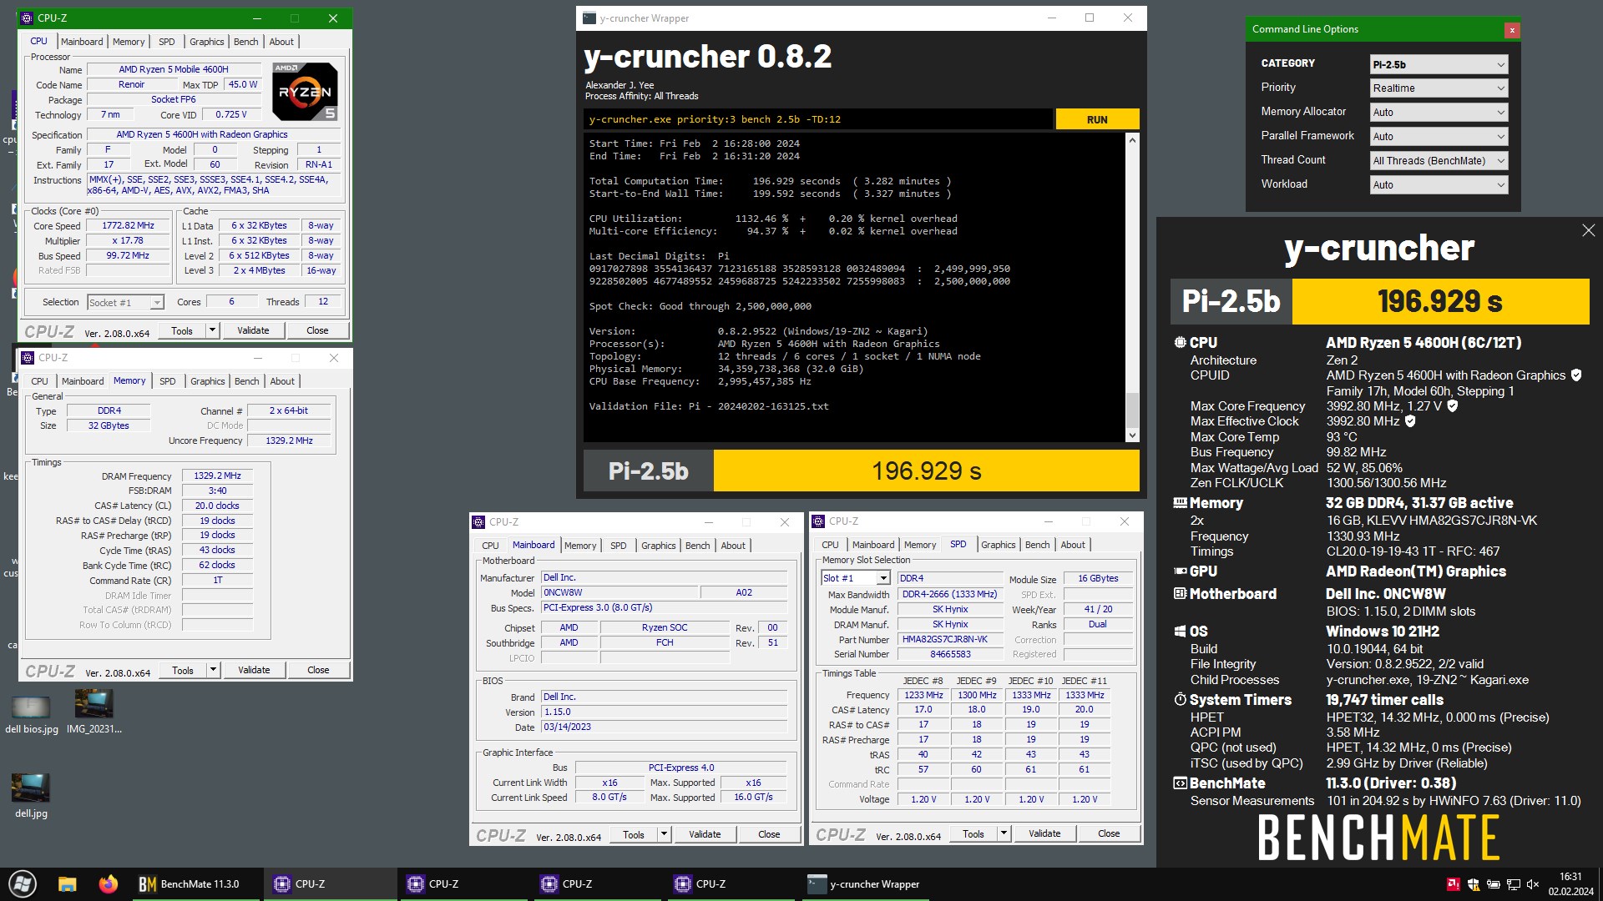
Task: Click the output scrollbar up arrow
Action: 1132,140
